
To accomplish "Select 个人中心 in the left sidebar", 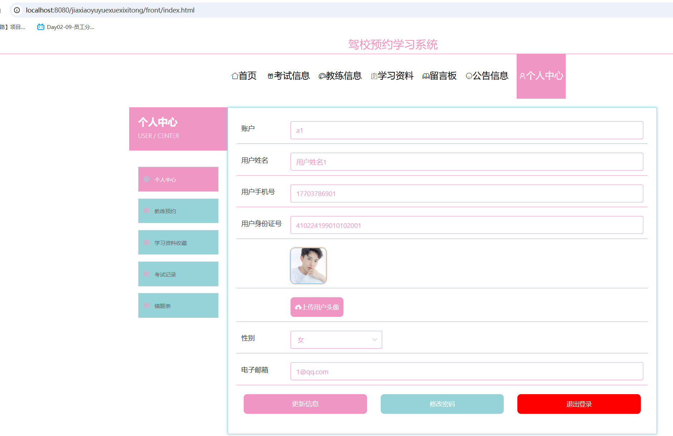I will [178, 179].
